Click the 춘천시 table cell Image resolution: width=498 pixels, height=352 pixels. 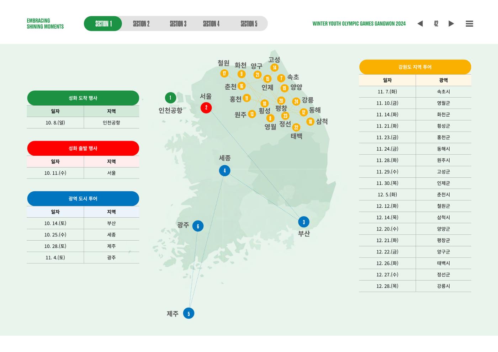444,194
